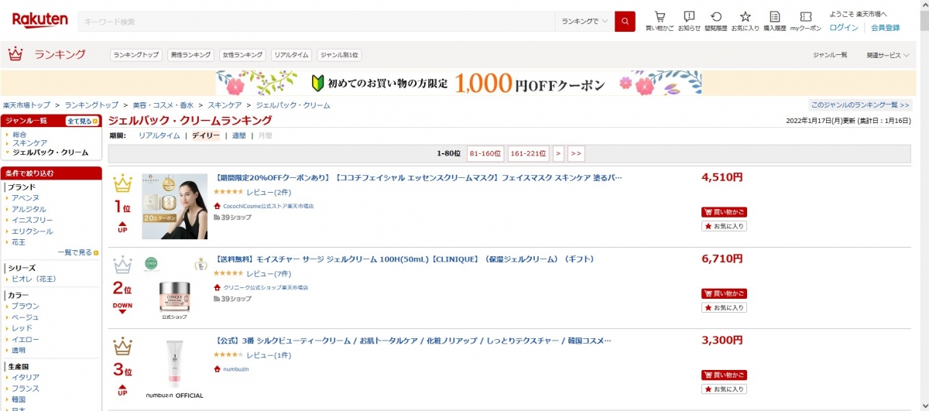
Task: Filter by brand アベンヌ
Action: pos(25,198)
